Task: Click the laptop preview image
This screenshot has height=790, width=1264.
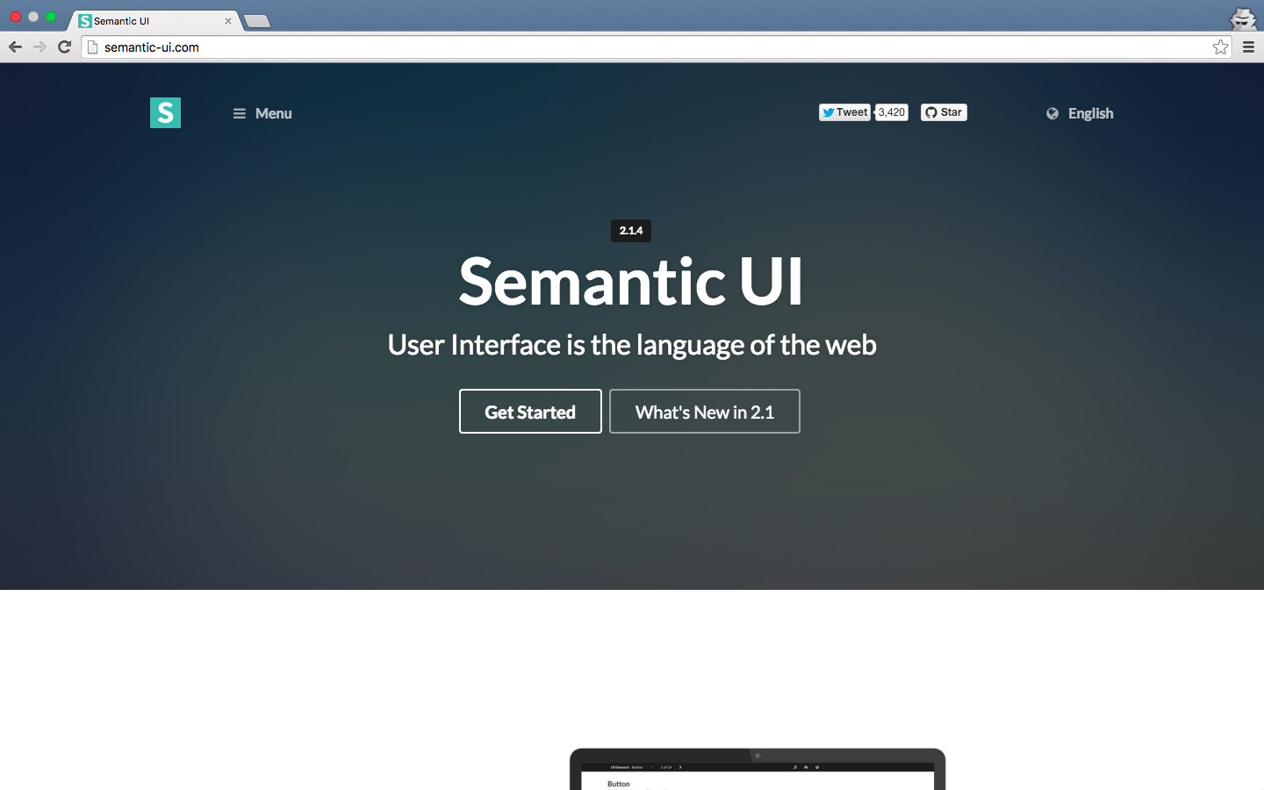Action: 758,769
